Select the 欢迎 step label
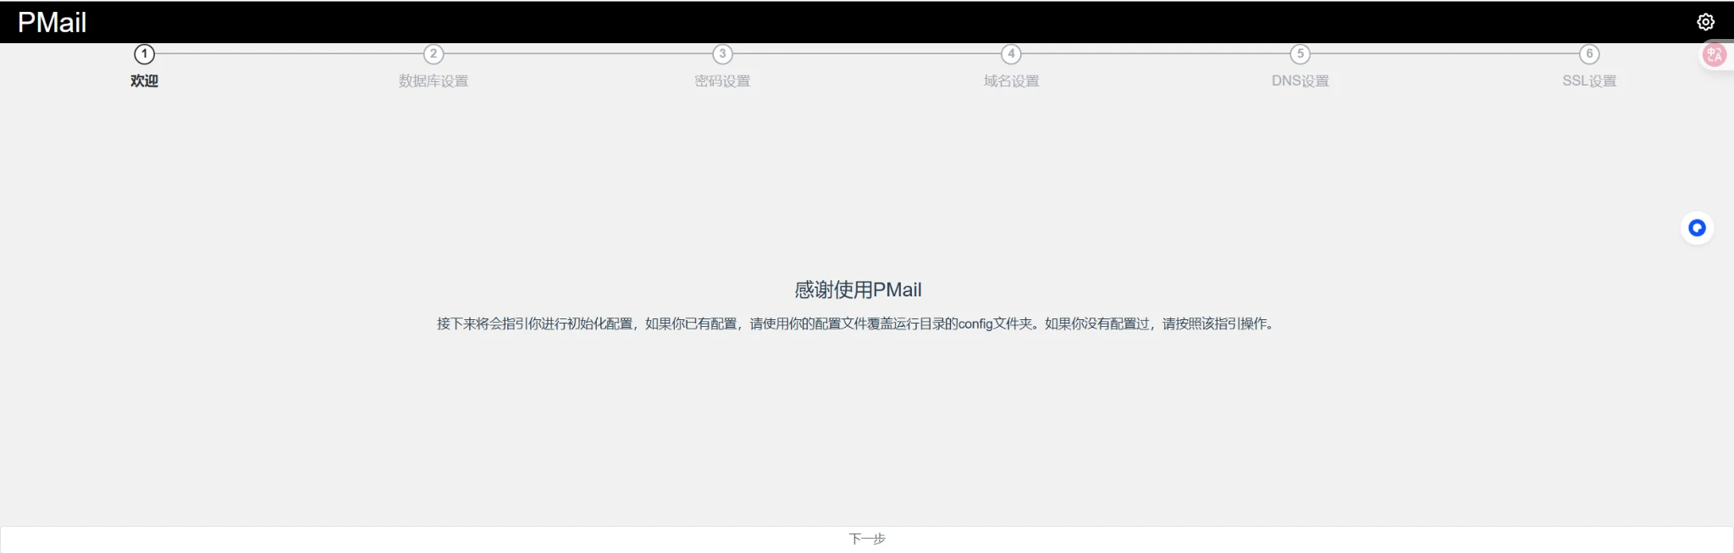The height and width of the screenshot is (553, 1734). click(x=145, y=81)
